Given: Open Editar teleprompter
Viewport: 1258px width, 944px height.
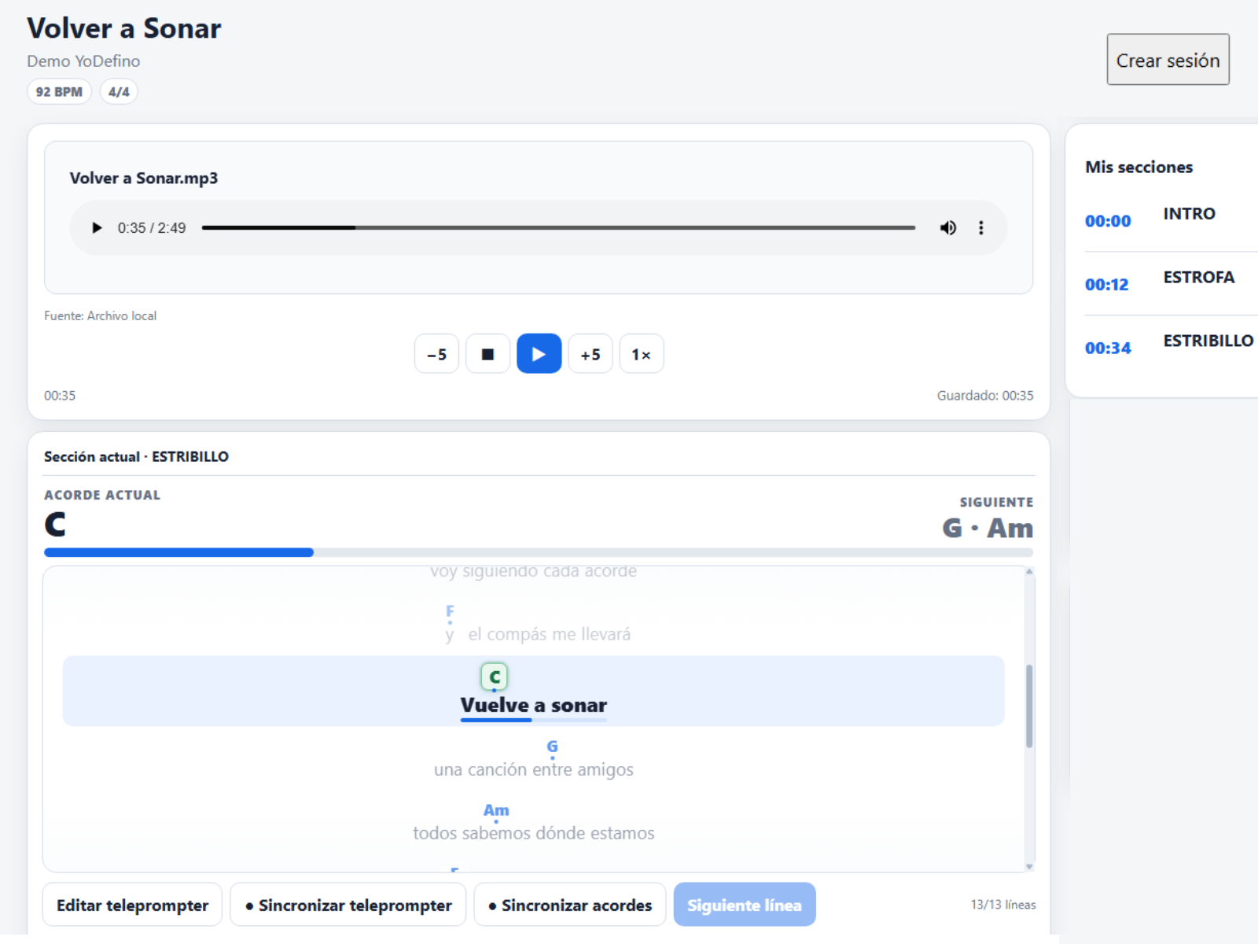Looking at the screenshot, I should point(132,905).
